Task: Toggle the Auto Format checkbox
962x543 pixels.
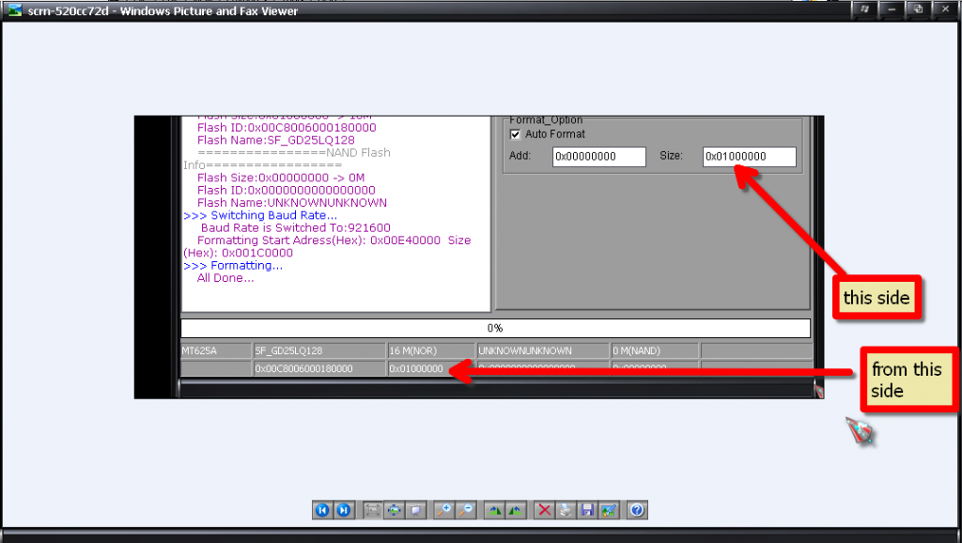Action: click(x=514, y=134)
